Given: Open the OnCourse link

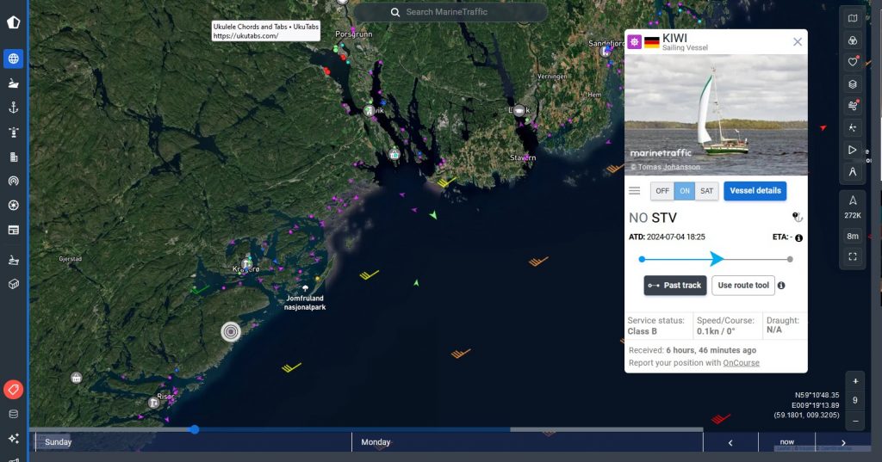Looking at the screenshot, I should [741, 363].
